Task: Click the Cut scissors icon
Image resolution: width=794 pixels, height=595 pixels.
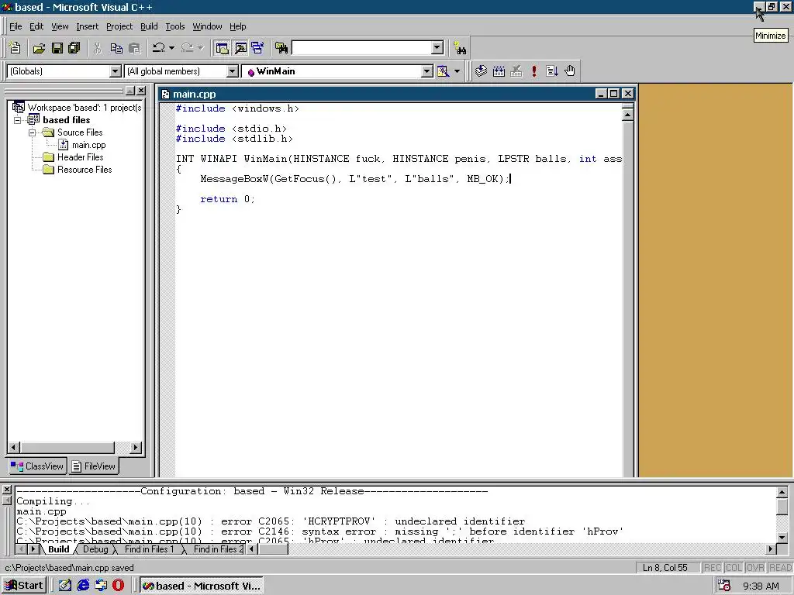Action: coord(97,48)
